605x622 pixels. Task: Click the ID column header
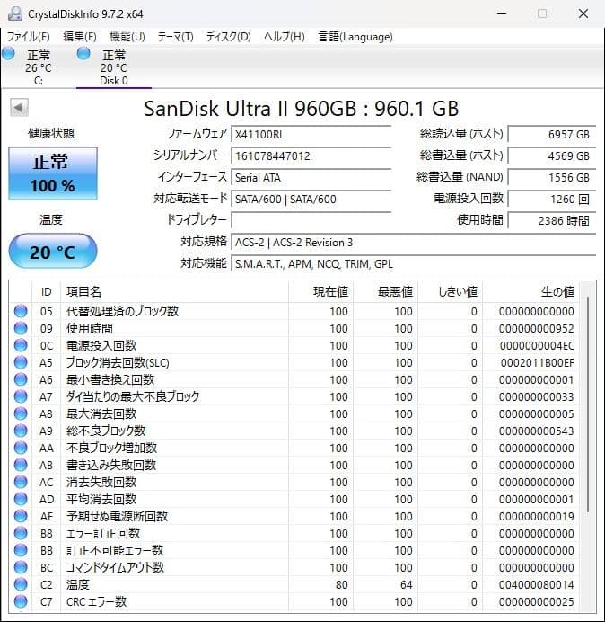47,292
